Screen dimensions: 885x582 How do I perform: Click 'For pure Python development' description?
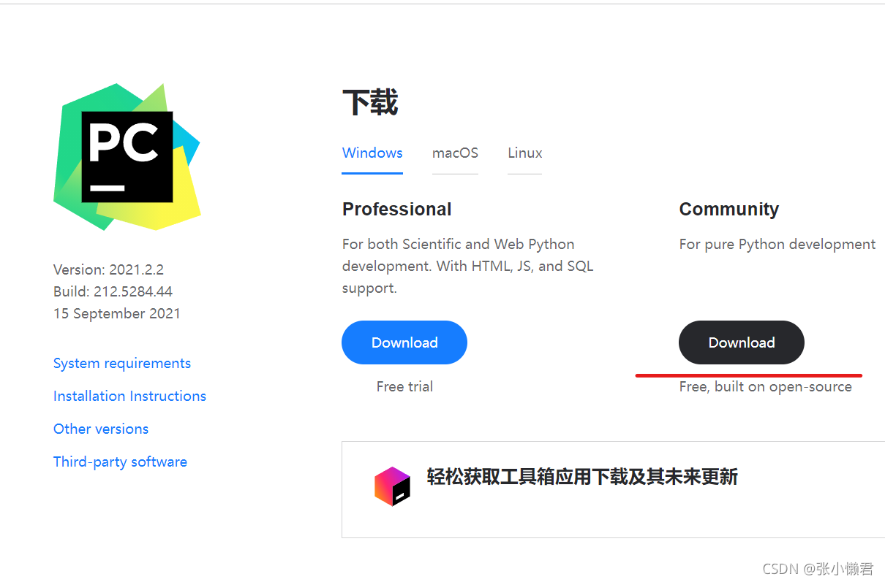777,244
